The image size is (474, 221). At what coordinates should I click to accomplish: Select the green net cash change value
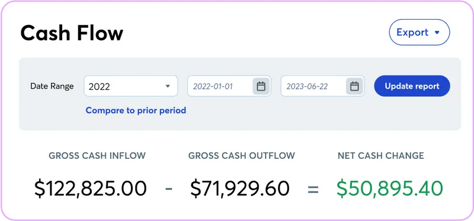click(x=390, y=188)
